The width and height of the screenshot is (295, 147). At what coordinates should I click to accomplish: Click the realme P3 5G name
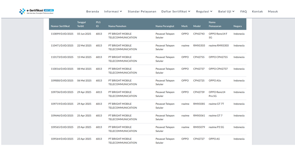[216, 127]
